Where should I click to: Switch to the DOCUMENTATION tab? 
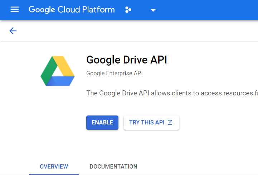coord(113,167)
